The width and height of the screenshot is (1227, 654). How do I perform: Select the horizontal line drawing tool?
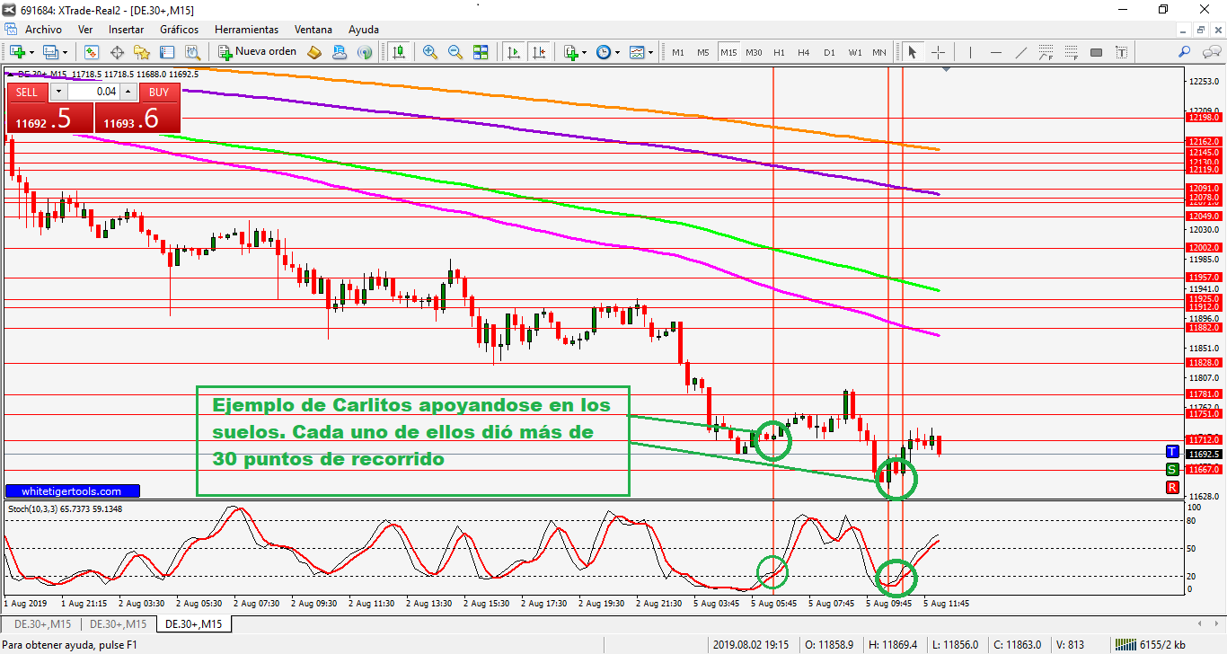(996, 52)
